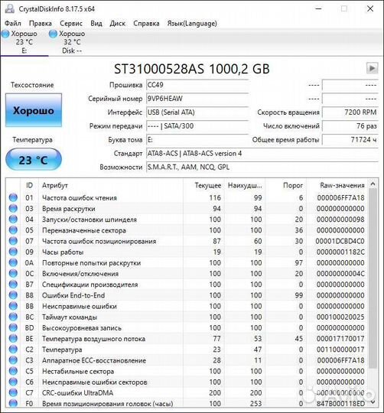
Task: Select the E: disk tab at 23 °C
Action: [24, 42]
